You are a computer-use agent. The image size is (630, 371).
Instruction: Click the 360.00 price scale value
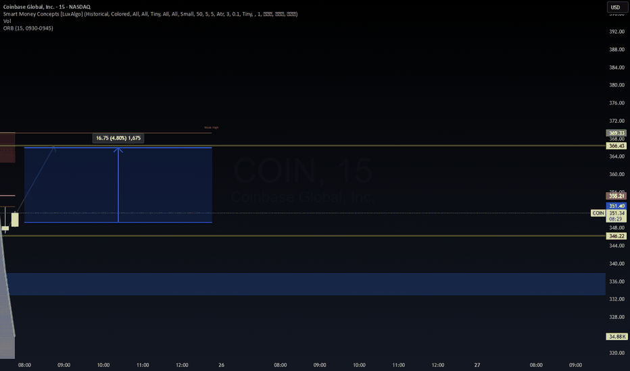(x=616, y=175)
